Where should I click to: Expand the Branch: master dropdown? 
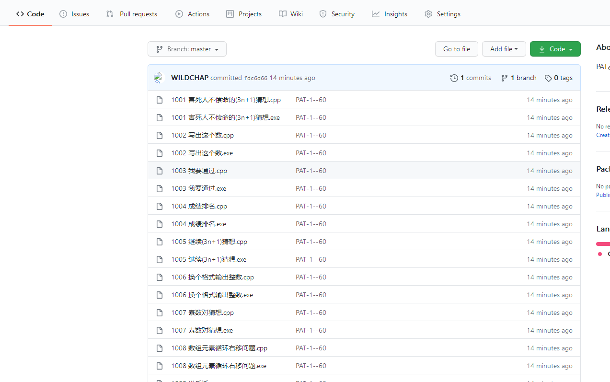(187, 49)
